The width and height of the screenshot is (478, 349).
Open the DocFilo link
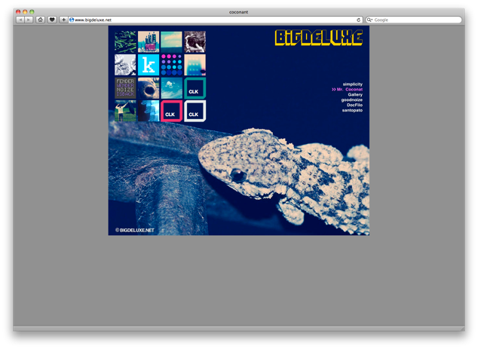[x=354, y=105]
